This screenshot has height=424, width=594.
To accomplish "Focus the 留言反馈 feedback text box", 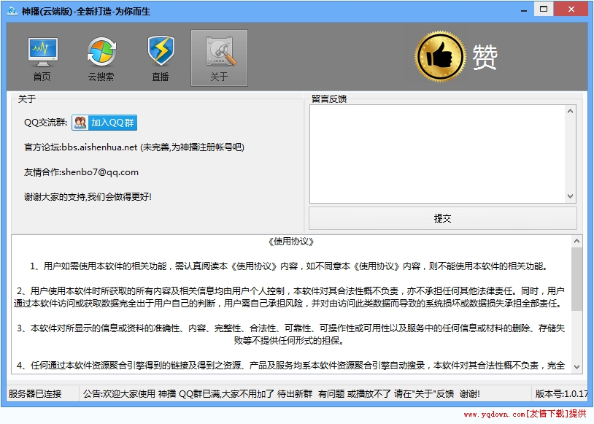I will [x=438, y=154].
